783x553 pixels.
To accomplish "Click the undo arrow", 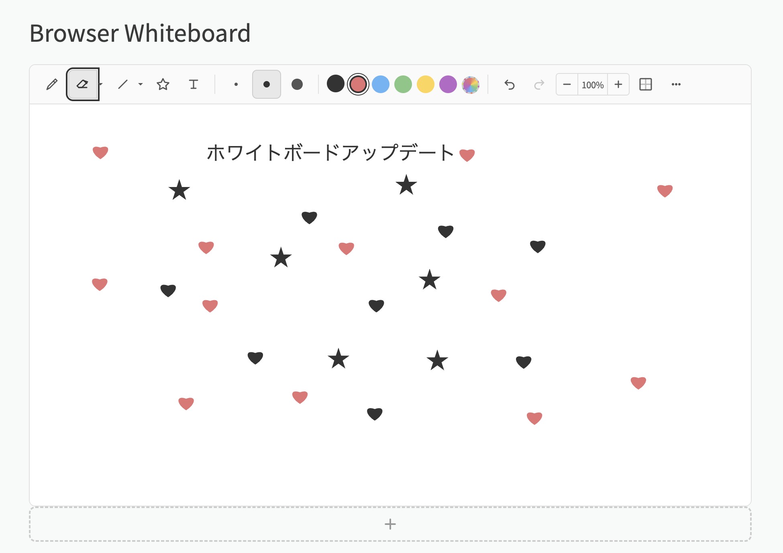I will 509,84.
